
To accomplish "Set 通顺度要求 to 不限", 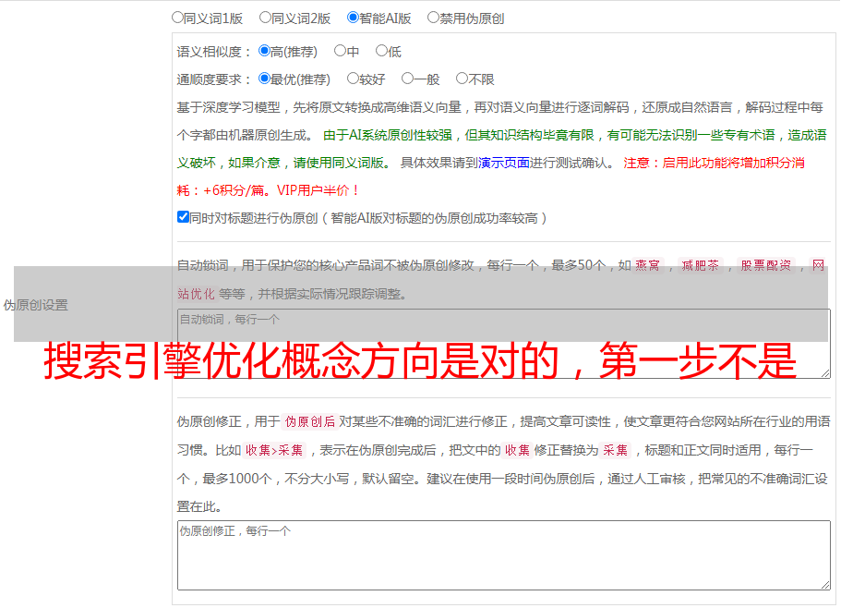I will (462, 79).
